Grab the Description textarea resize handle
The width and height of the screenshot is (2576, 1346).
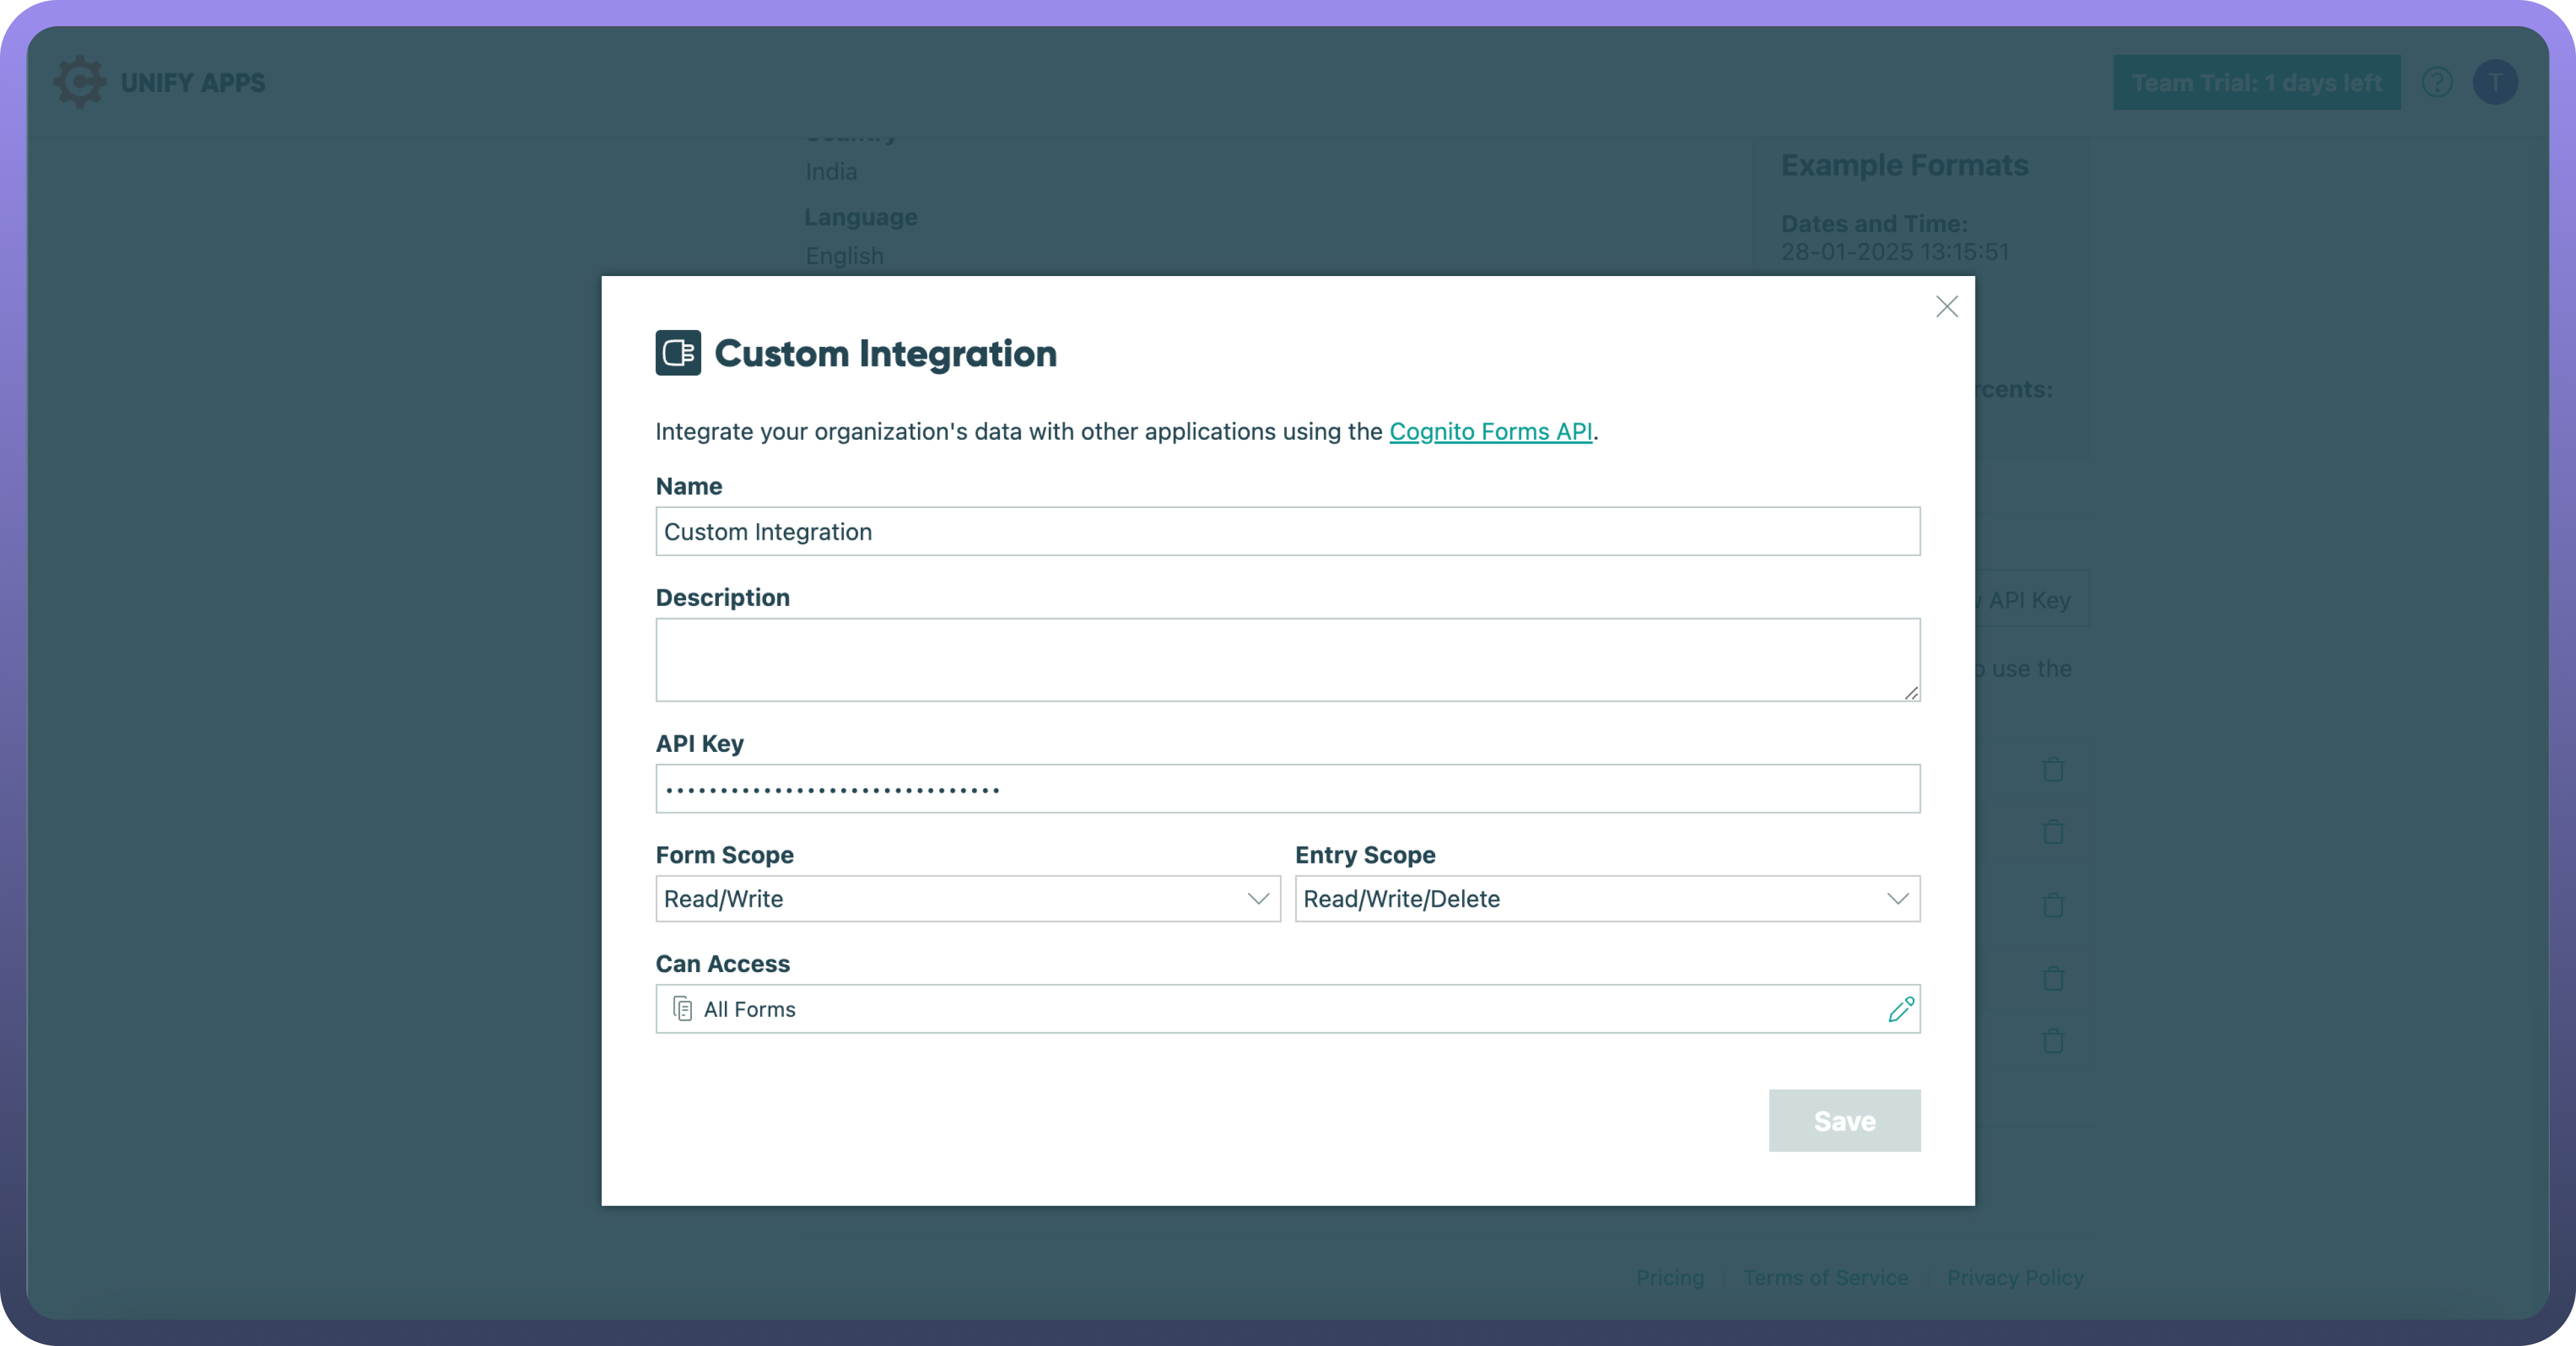click(x=1911, y=693)
